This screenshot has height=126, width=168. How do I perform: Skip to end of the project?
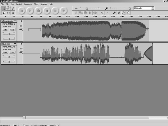pyautogui.click(x=64, y=11)
